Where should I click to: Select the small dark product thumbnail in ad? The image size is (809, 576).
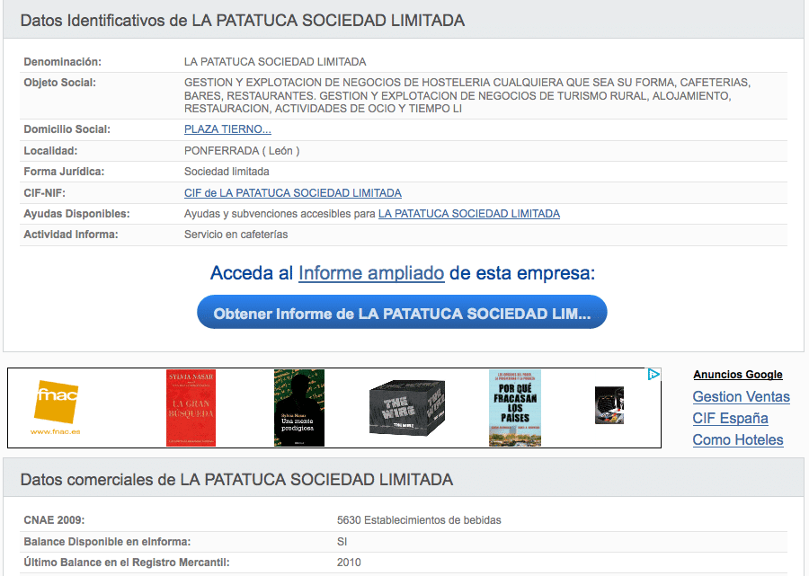(x=609, y=405)
